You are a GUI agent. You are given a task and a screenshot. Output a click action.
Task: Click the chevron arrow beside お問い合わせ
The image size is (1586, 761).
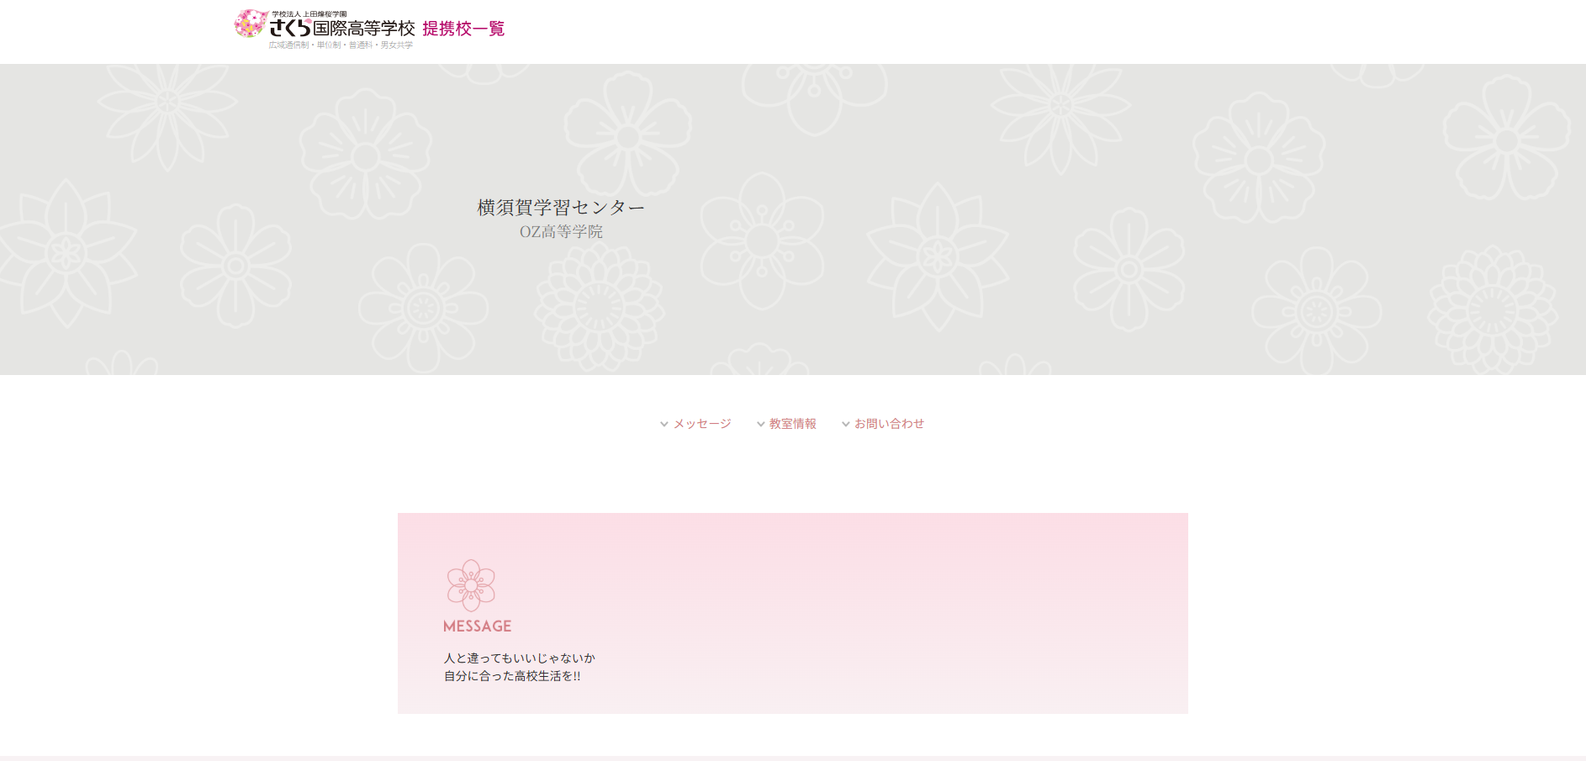[x=846, y=425]
